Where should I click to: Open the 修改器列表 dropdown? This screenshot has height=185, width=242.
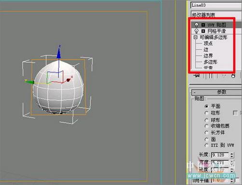[216, 15]
